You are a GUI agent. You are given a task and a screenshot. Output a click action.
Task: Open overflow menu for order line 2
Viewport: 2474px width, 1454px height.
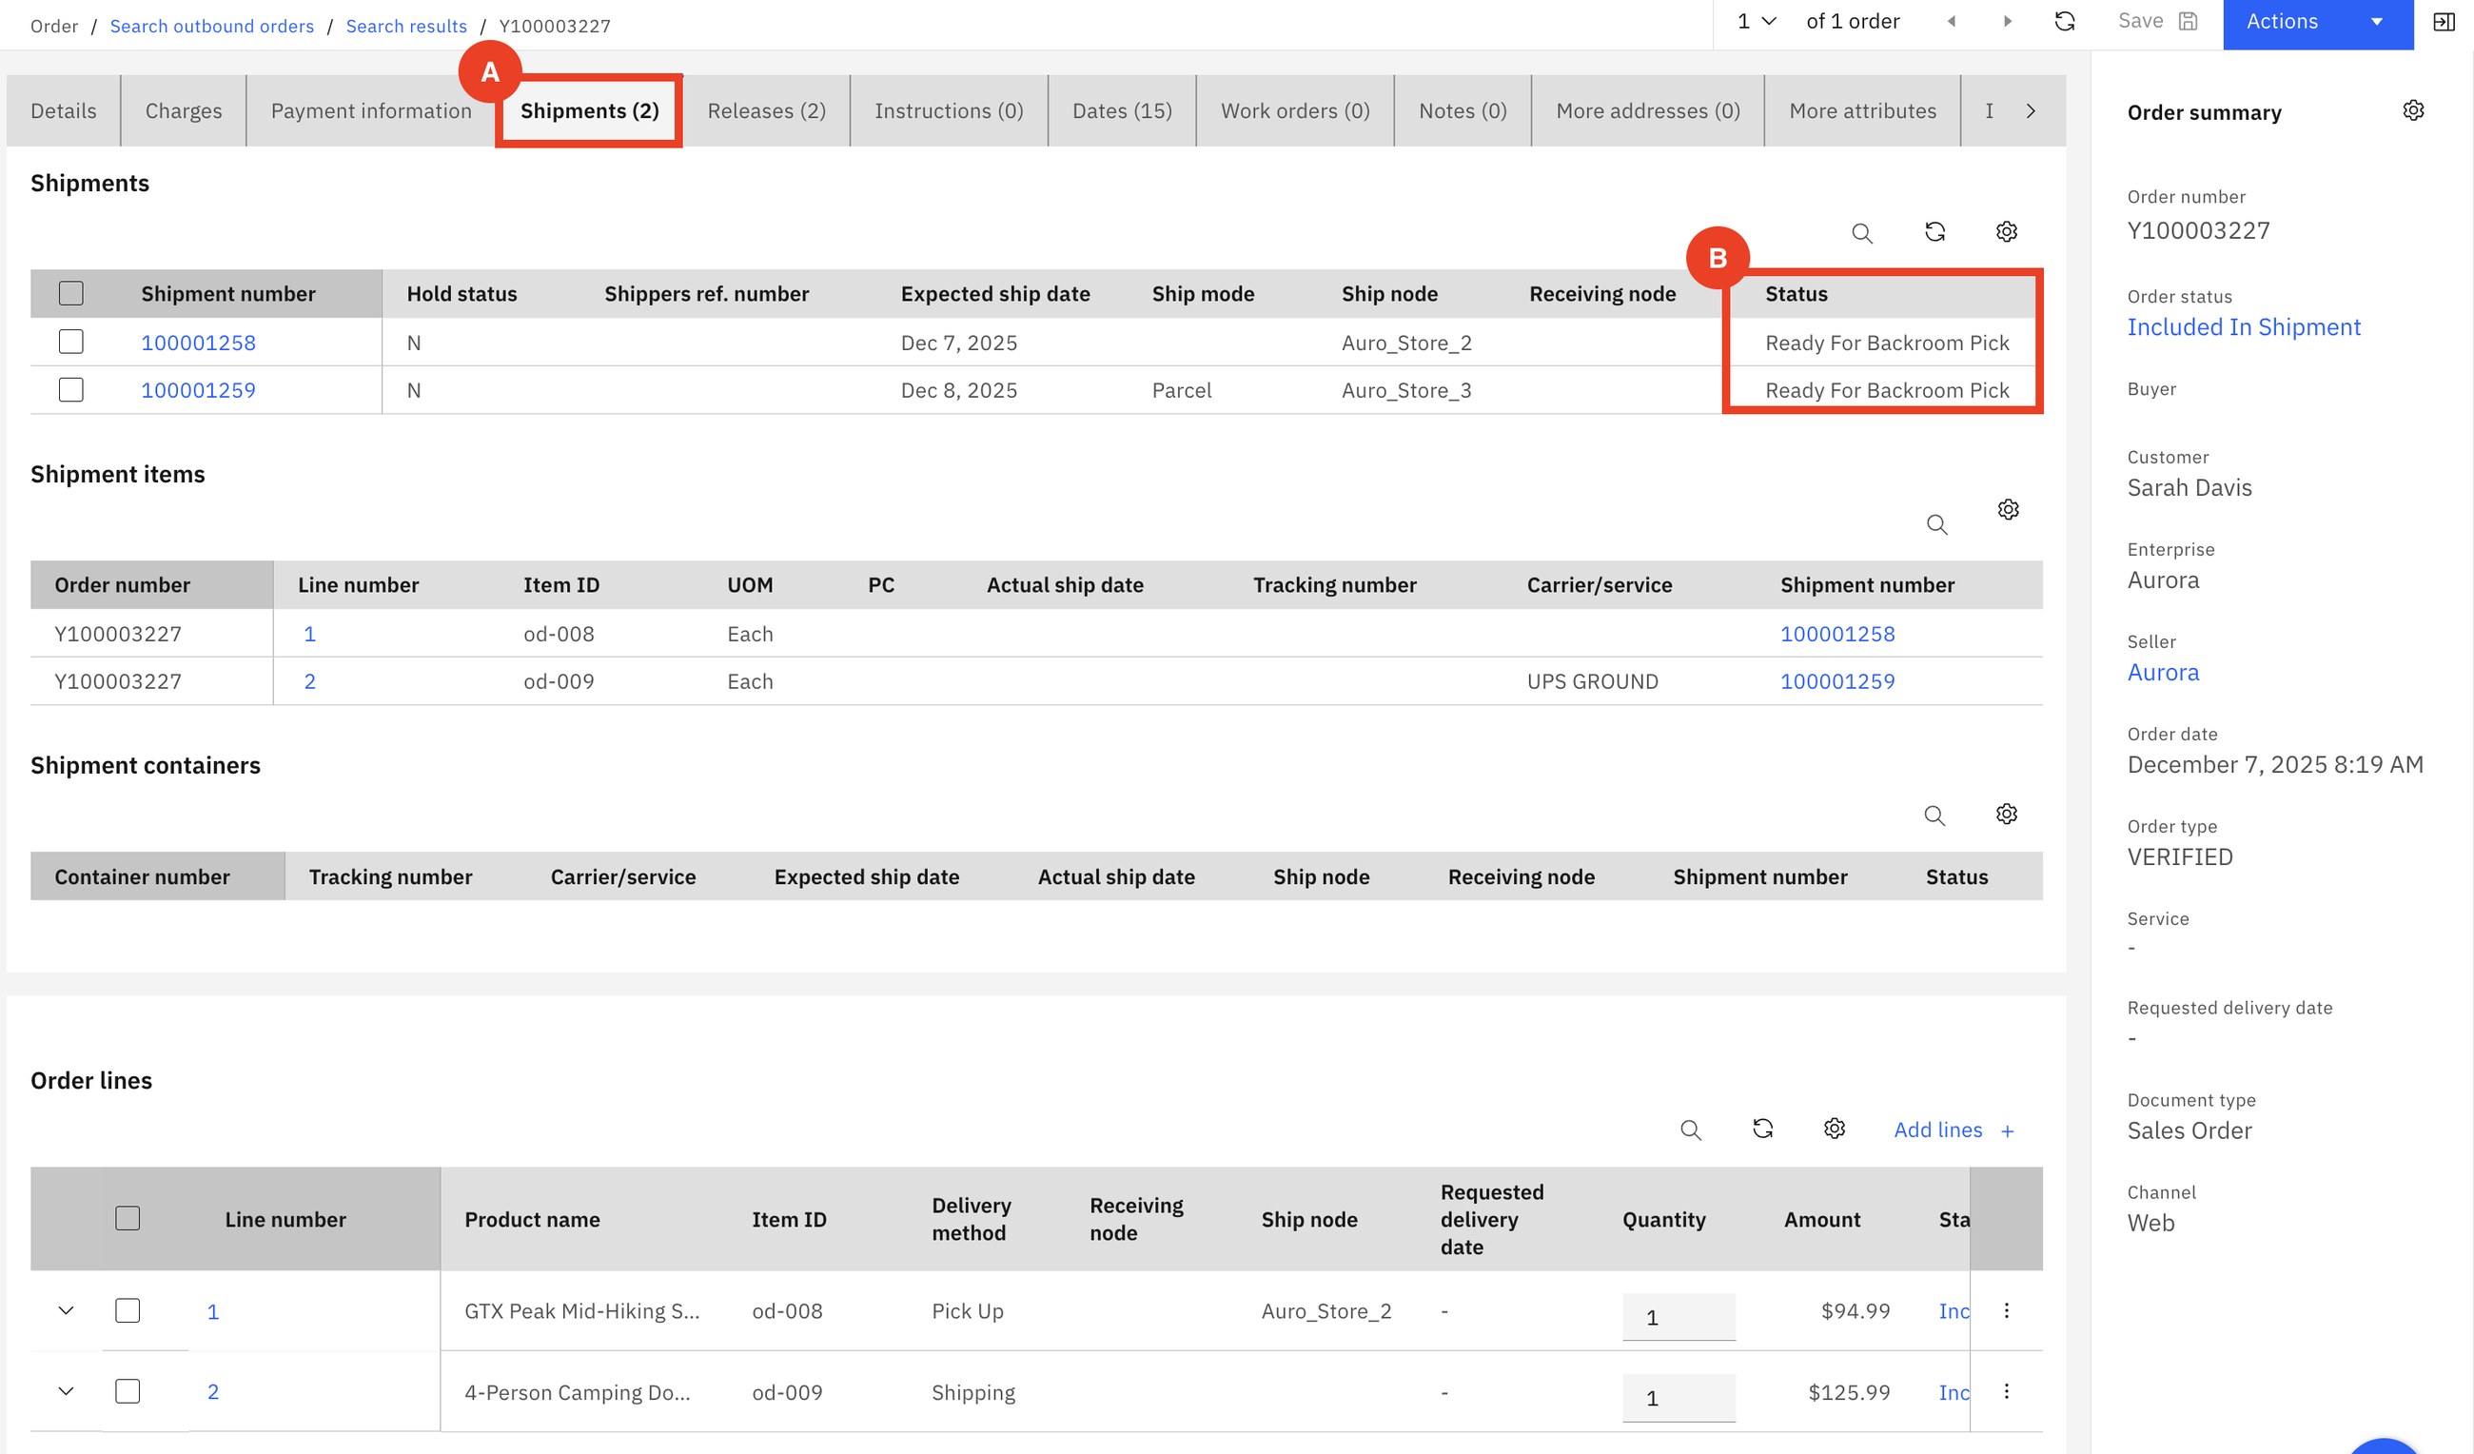pyautogui.click(x=2006, y=1391)
